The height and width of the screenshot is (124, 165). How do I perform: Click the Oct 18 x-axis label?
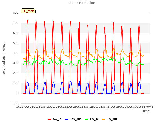29,107
